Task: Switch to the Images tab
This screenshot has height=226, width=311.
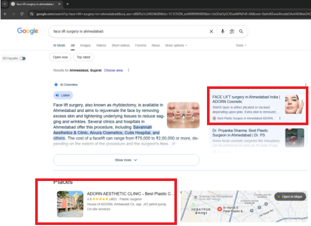Action: (85, 46)
